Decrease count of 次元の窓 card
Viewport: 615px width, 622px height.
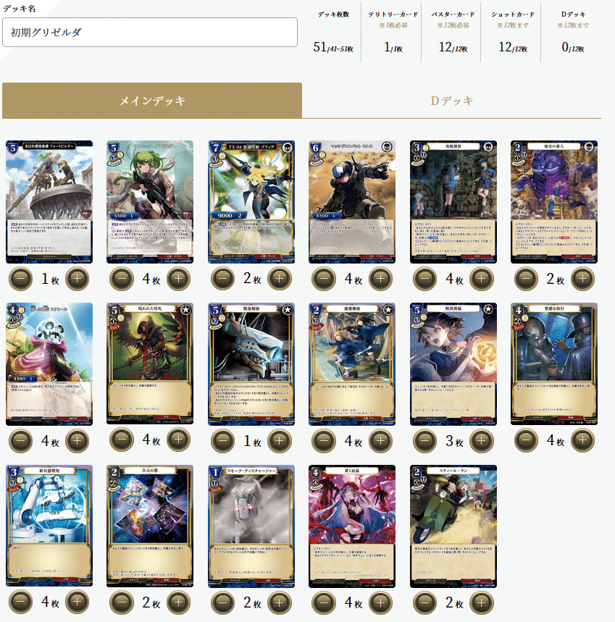click(x=122, y=602)
